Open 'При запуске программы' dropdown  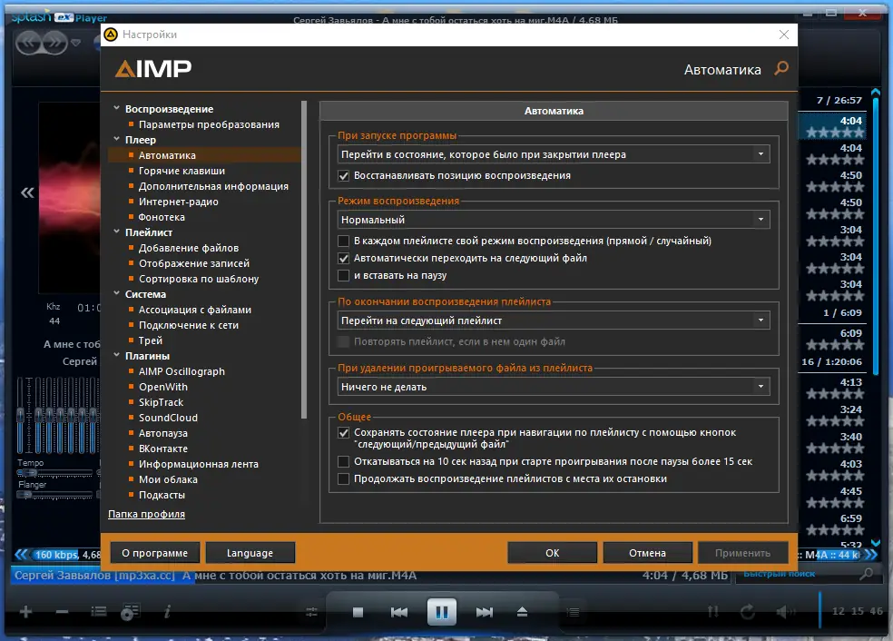[x=553, y=154]
